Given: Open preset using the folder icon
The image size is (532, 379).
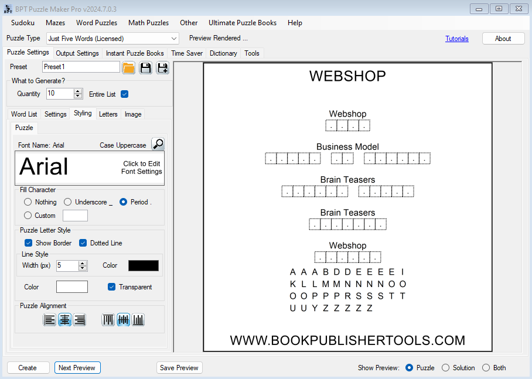Looking at the screenshot, I should click(x=129, y=67).
